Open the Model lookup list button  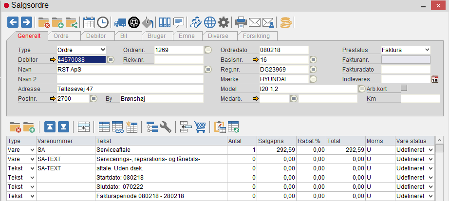coord(362,89)
